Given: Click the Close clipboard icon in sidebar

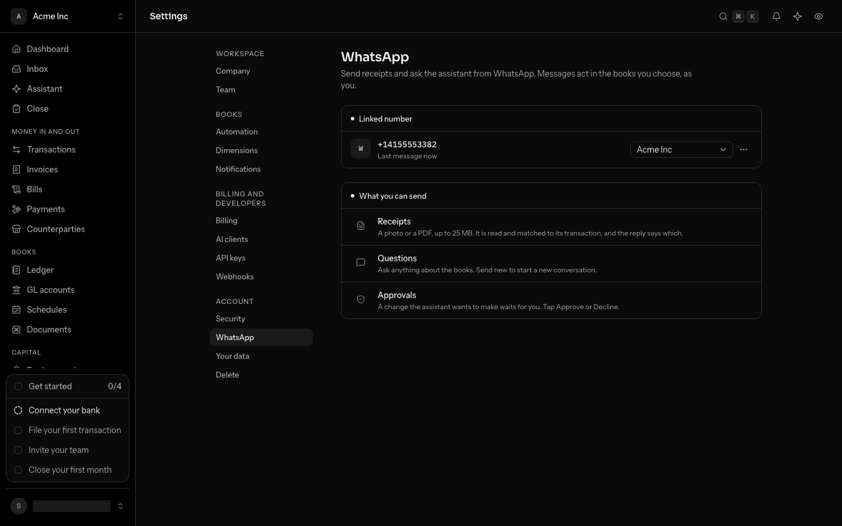Looking at the screenshot, I should (x=16, y=109).
